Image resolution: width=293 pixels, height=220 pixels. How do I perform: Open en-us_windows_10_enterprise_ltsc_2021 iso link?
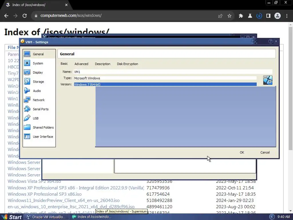[71, 207]
